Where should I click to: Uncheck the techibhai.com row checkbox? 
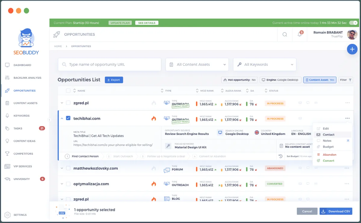(68, 118)
